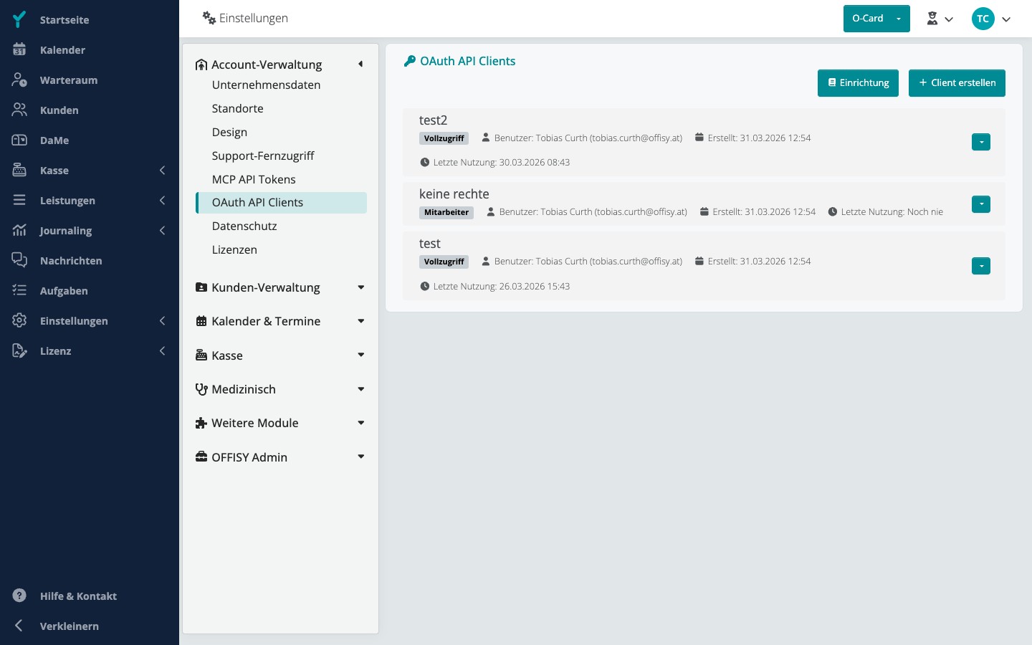The image size is (1032, 645).
Task: Click the Medizinisch stethoscope icon
Action: coord(201,389)
